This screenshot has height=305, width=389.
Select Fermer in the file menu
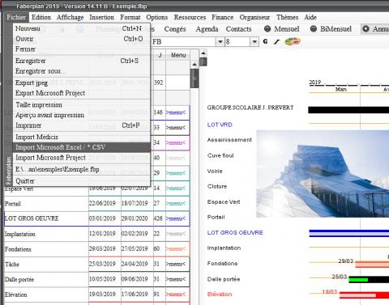tap(81, 49)
